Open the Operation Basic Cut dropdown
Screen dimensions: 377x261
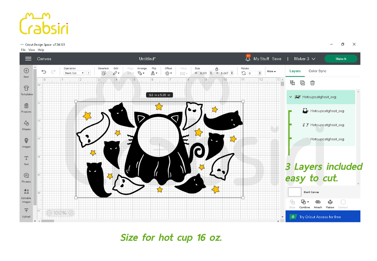[74, 73]
